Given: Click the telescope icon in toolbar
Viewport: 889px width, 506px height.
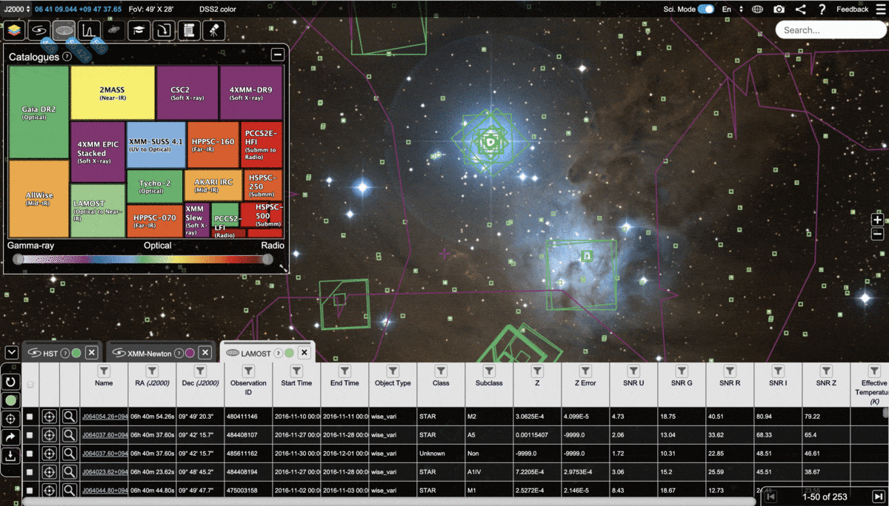Looking at the screenshot, I should point(213,30).
